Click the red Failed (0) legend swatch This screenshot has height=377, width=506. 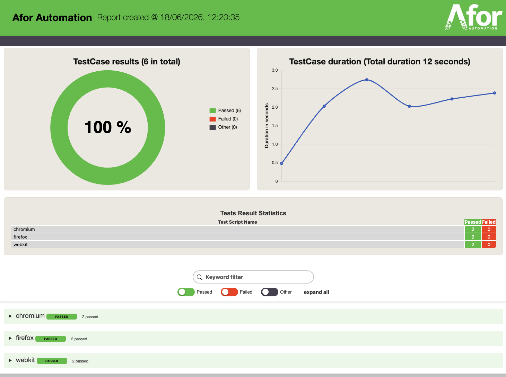click(x=213, y=119)
